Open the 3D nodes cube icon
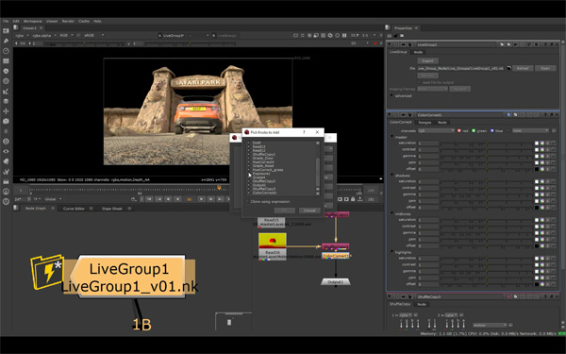The width and height of the screenshot is (566, 354). pos(6,122)
